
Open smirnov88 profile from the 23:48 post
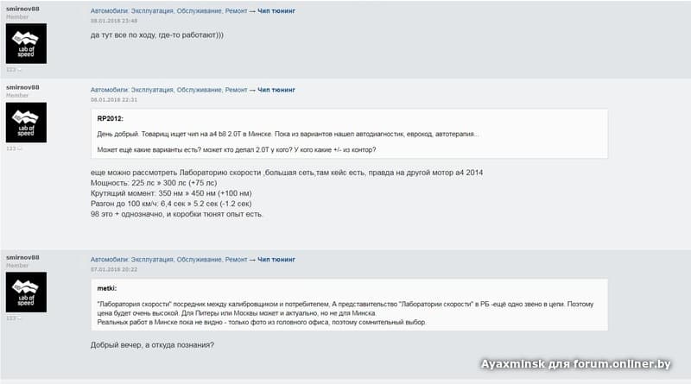tap(22, 9)
